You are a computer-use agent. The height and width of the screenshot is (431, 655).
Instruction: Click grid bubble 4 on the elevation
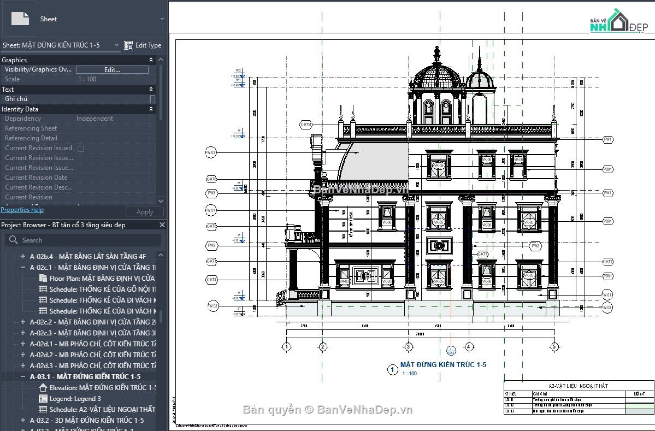pyautogui.click(x=469, y=347)
